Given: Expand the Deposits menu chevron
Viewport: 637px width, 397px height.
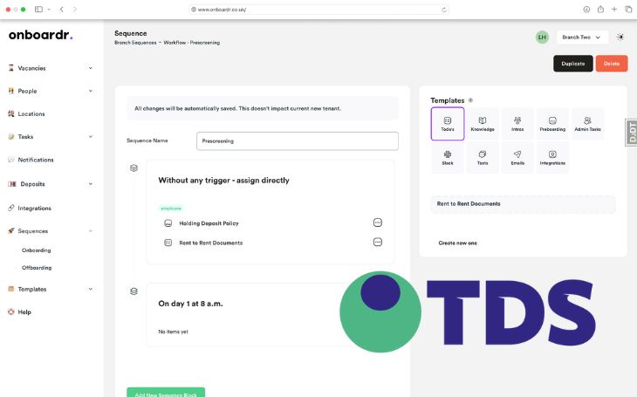Looking at the screenshot, I should pyautogui.click(x=91, y=184).
